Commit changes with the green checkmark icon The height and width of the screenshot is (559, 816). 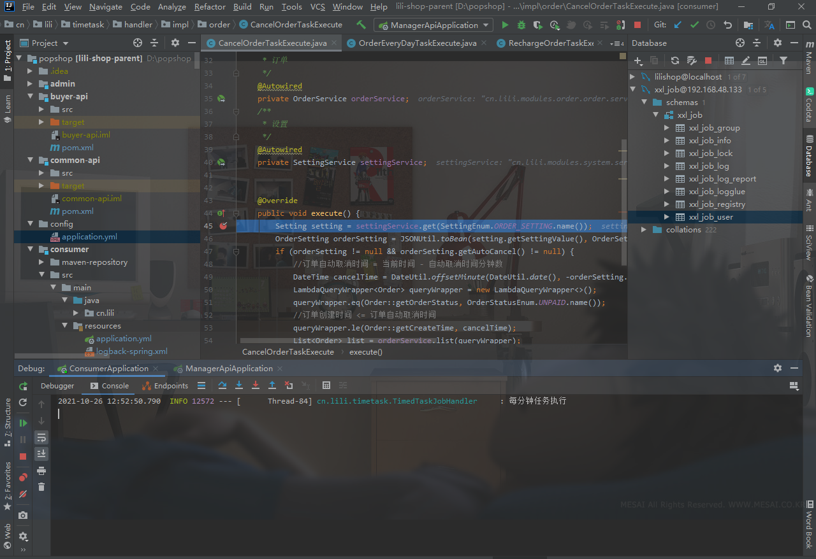tap(695, 25)
